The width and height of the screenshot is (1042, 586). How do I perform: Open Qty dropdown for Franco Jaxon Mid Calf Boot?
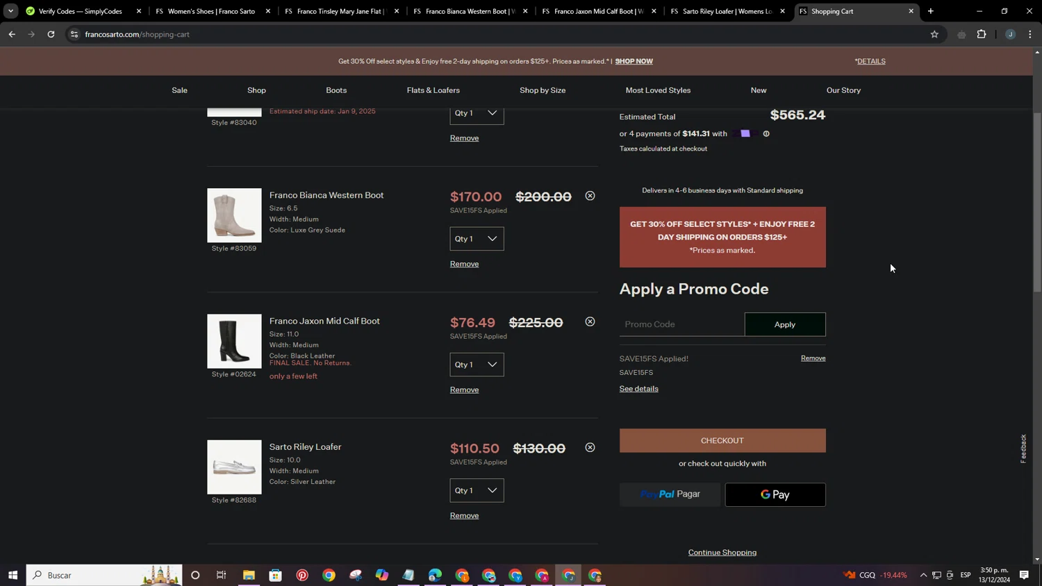point(477,365)
